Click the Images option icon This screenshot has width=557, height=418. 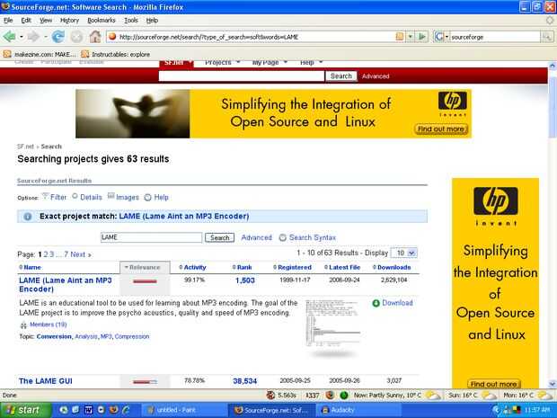(x=111, y=196)
